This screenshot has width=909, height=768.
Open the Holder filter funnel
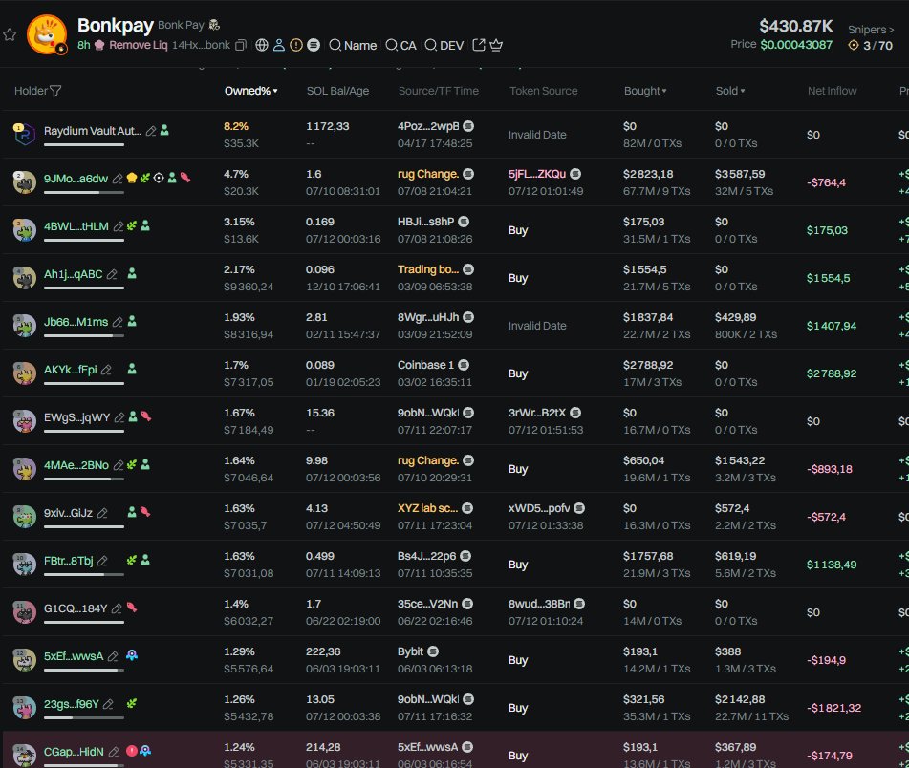click(55, 91)
